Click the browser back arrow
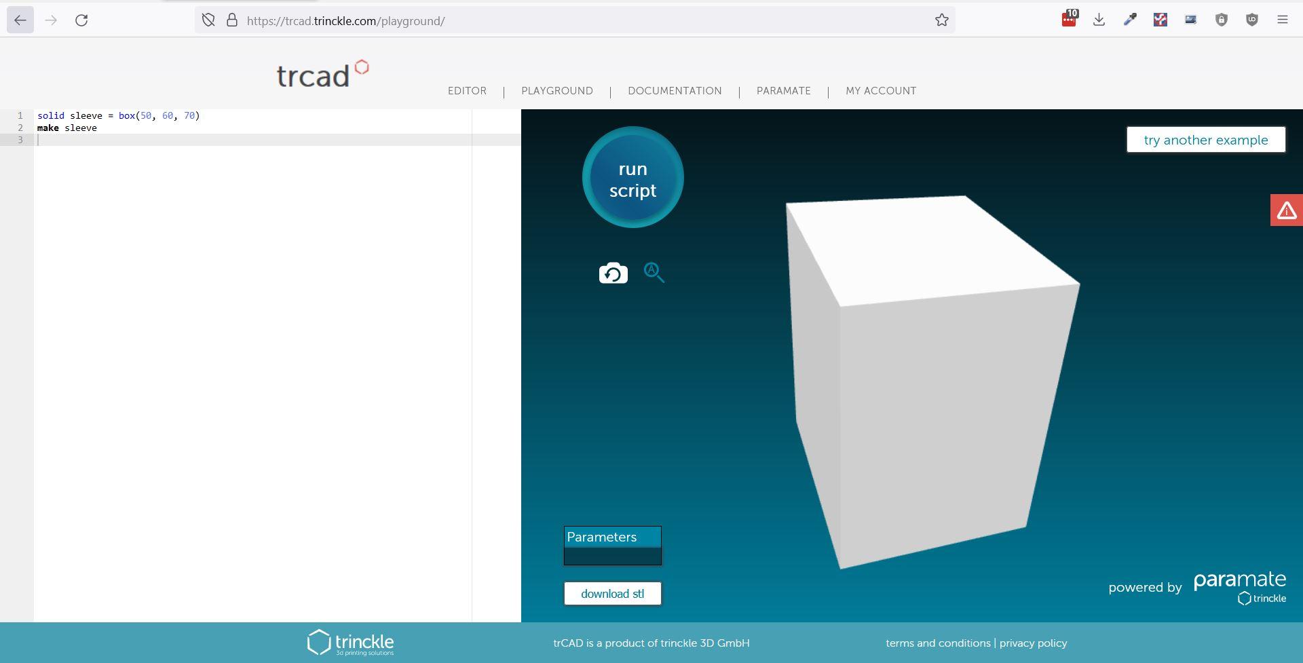This screenshot has width=1303, height=663. (x=20, y=20)
